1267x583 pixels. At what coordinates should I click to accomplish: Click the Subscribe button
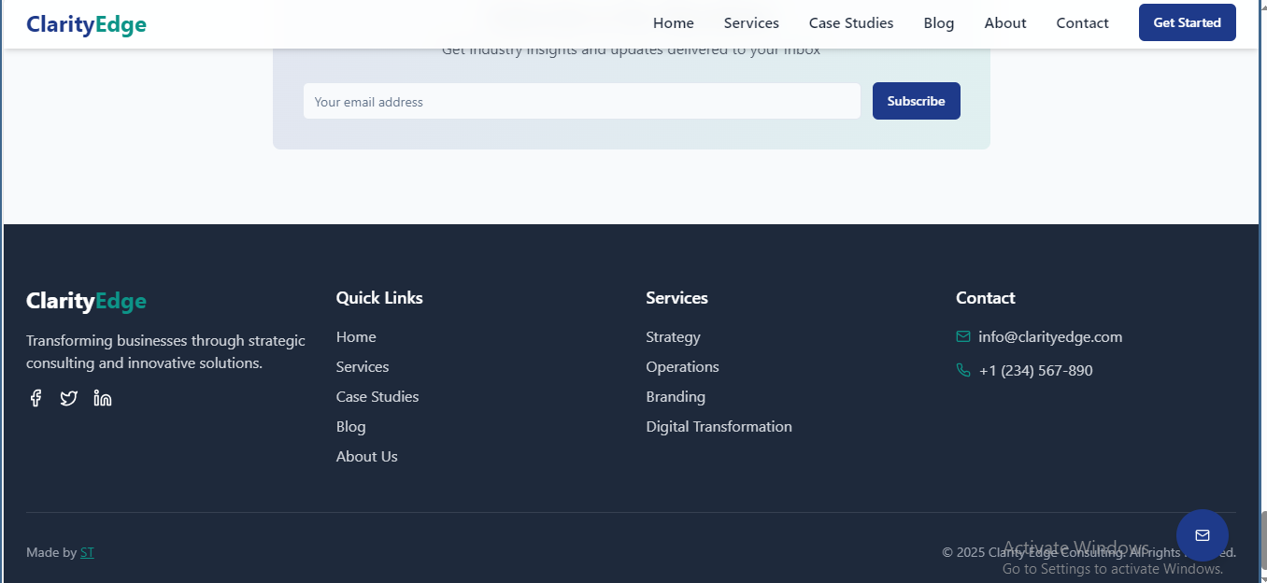(917, 101)
